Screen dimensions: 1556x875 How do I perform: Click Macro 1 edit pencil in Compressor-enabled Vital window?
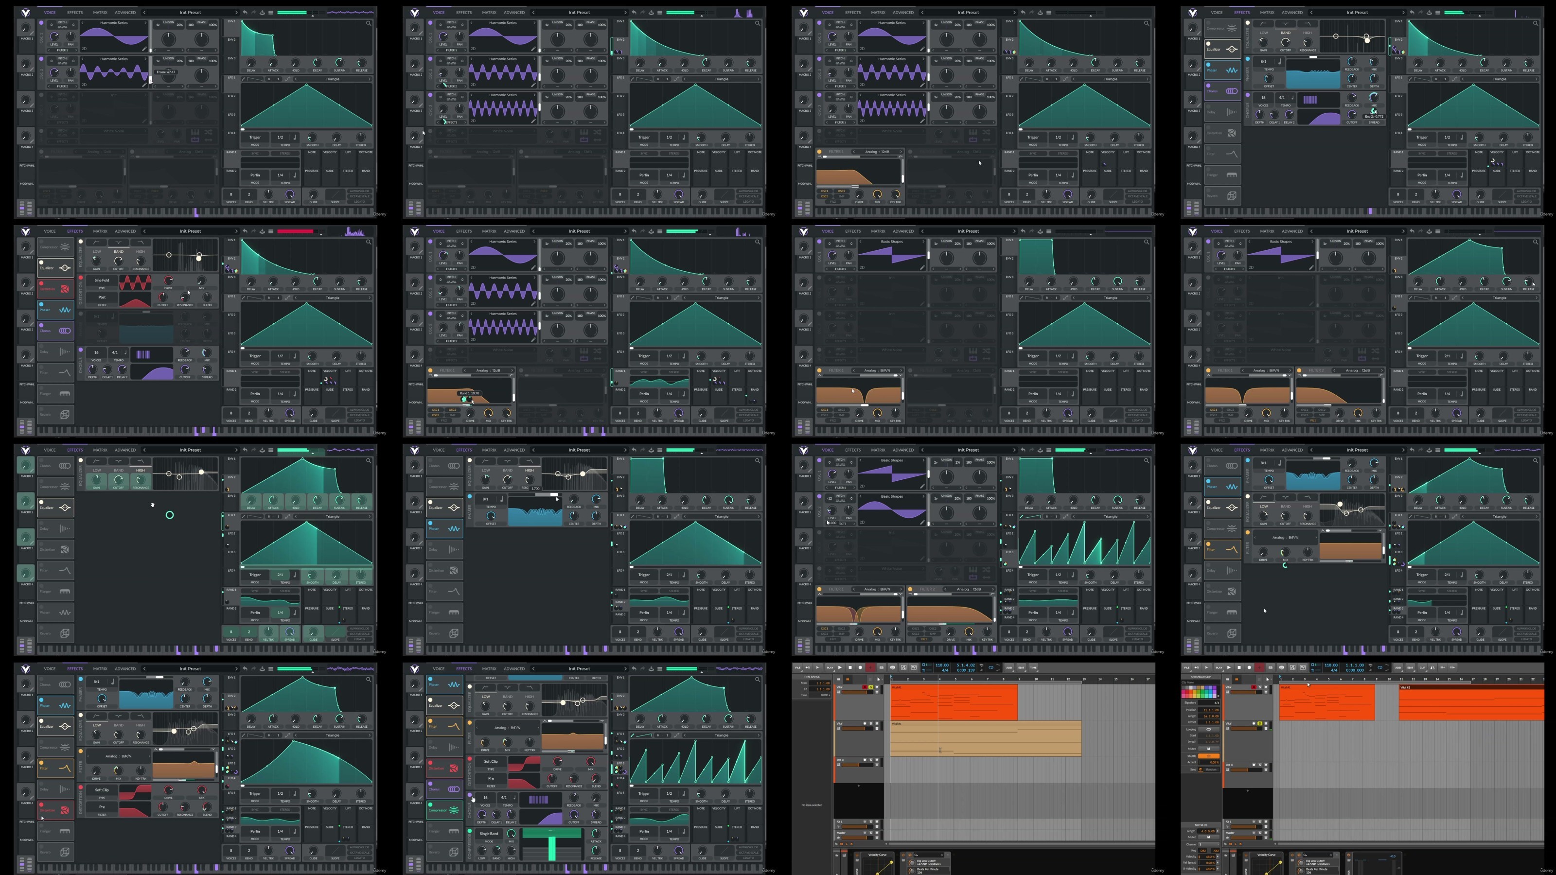(x=421, y=689)
